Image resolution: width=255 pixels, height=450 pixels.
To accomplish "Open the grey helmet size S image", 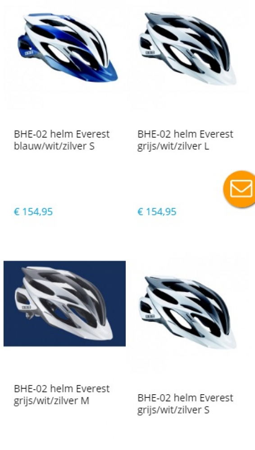I will click(x=187, y=312).
